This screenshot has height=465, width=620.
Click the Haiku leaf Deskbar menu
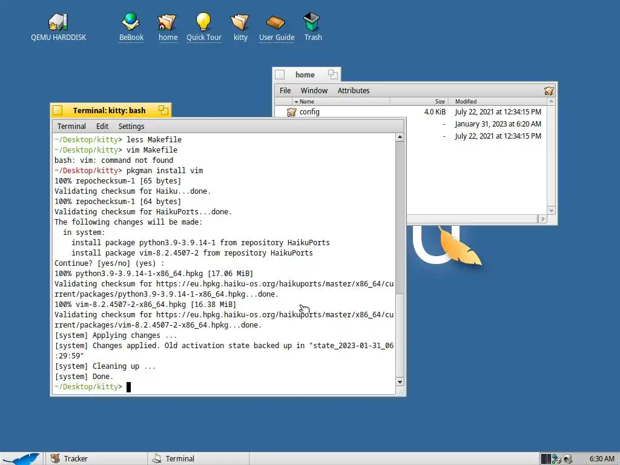pyautogui.click(x=21, y=459)
